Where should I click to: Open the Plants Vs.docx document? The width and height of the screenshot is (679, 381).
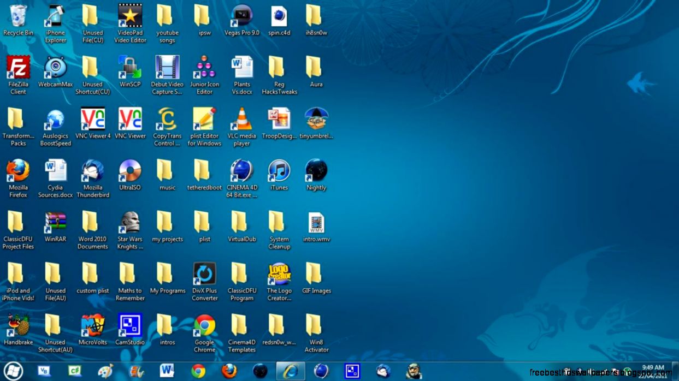click(241, 75)
